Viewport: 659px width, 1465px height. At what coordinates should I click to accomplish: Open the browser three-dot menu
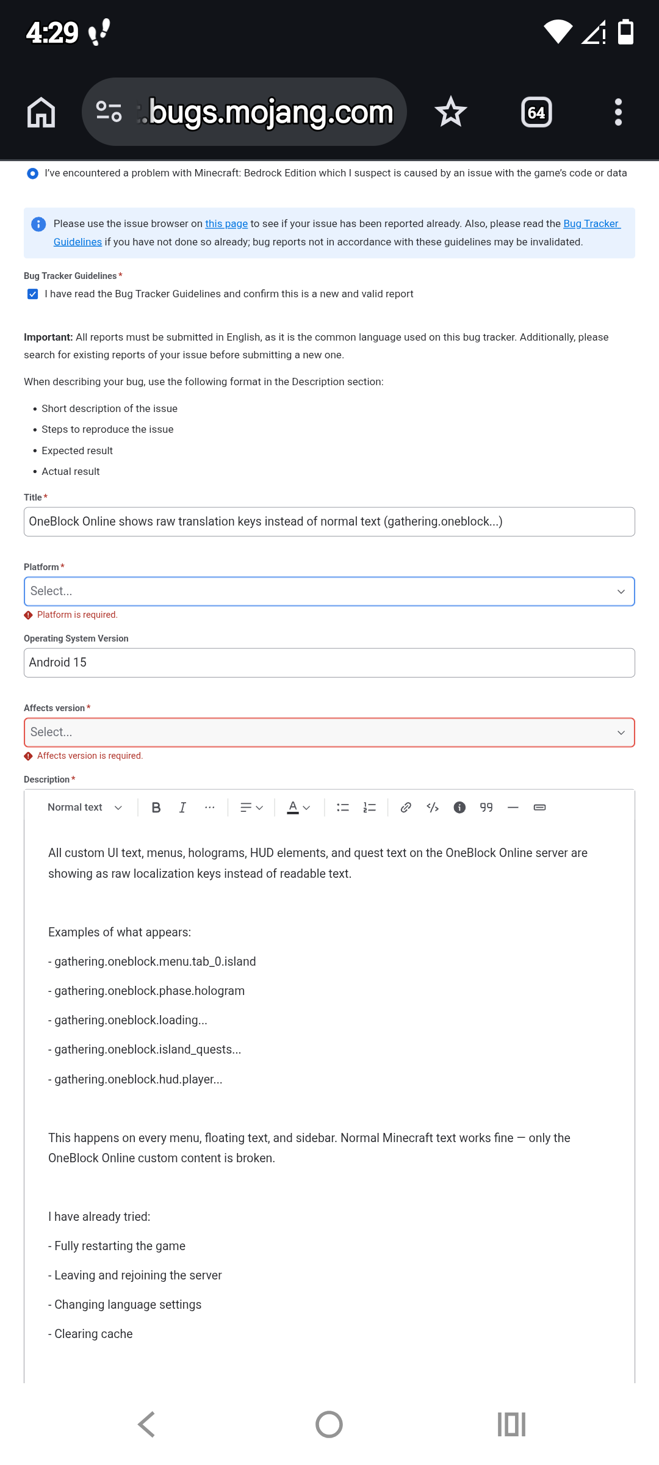coord(618,112)
